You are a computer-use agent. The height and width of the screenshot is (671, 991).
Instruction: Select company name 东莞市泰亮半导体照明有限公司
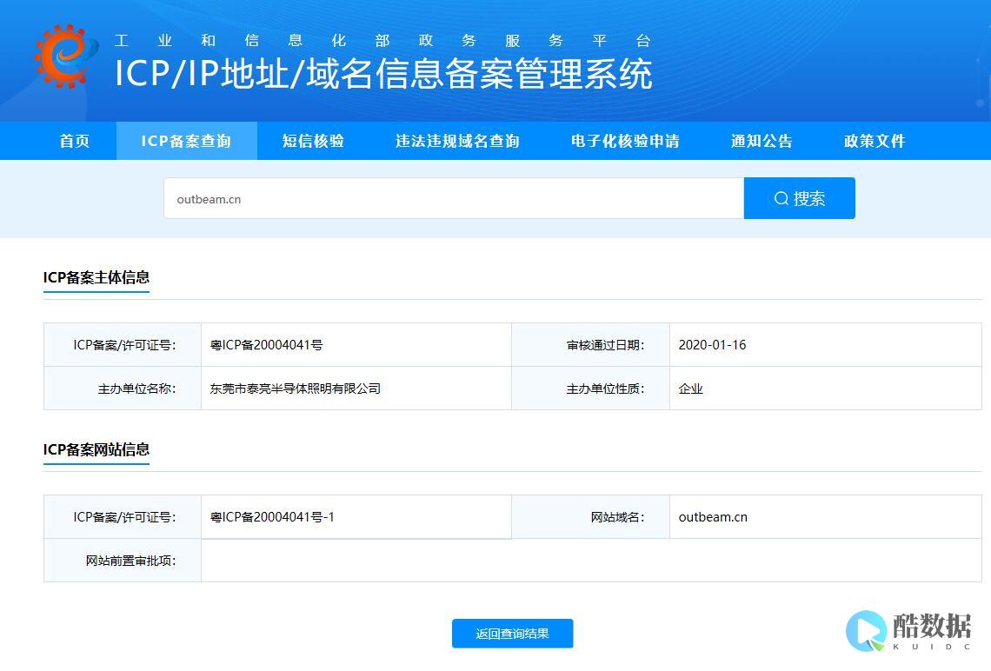coord(296,389)
